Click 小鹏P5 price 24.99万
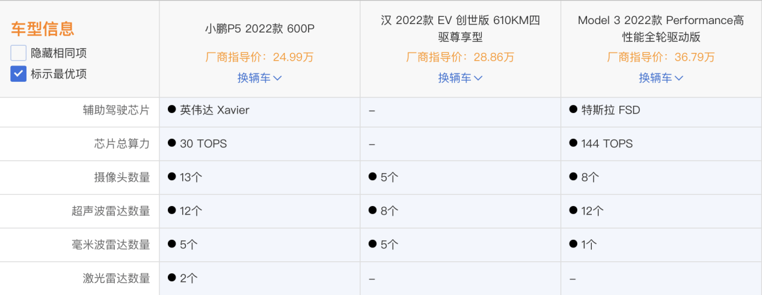Image resolution: width=762 pixels, height=295 pixels. coord(259,58)
